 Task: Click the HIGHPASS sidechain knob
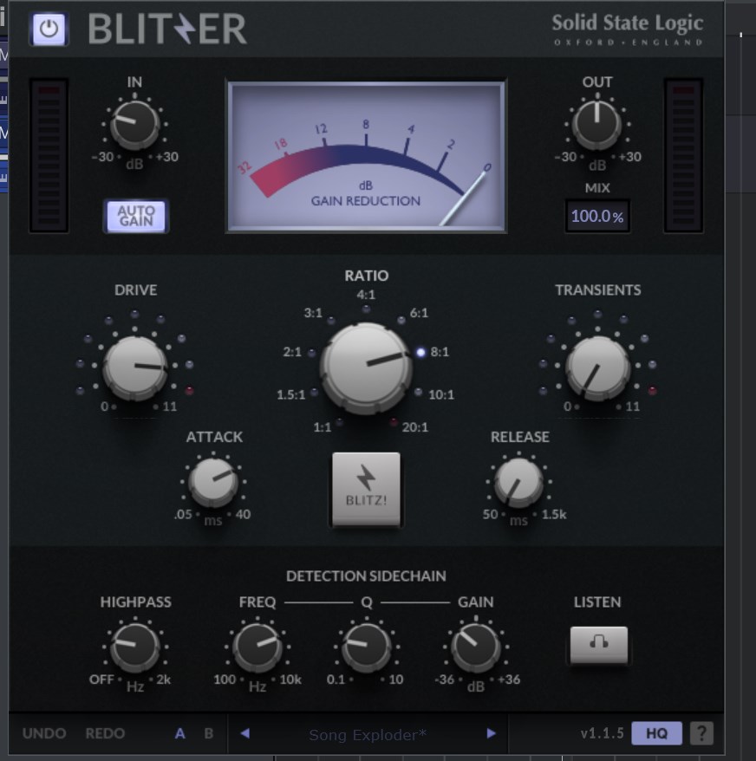[135, 647]
